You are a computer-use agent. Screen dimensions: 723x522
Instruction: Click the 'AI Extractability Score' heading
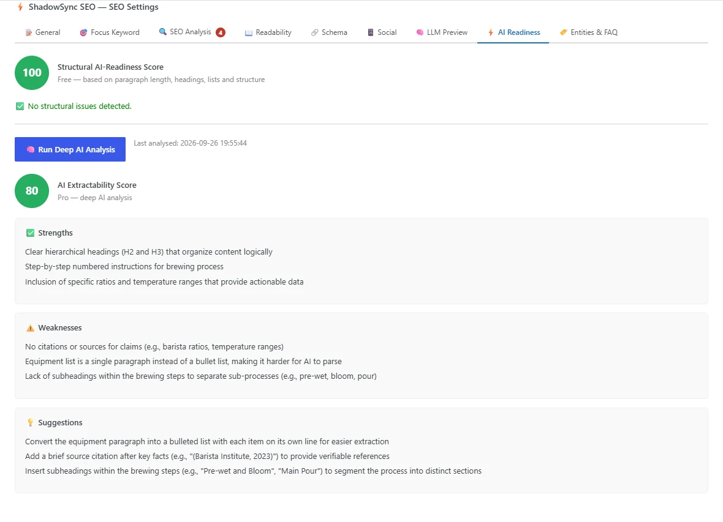point(97,185)
